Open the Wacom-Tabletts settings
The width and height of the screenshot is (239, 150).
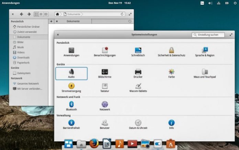click(x=138, y=88)
